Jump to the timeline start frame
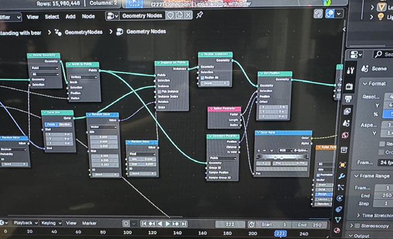This screenshot has width=393, height=239. tap(144, 224)
